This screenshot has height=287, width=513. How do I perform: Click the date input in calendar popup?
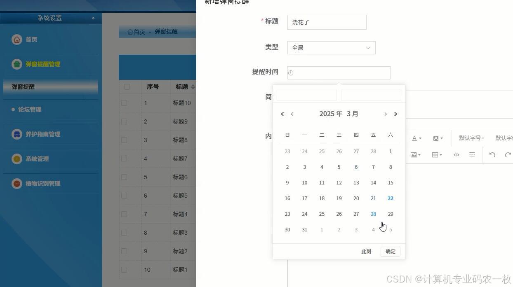307,95
